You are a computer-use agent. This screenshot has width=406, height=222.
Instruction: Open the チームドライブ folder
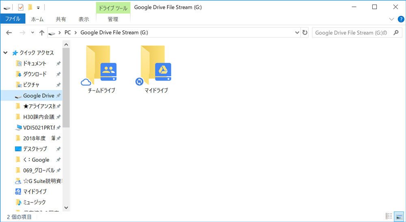point(101,69)
